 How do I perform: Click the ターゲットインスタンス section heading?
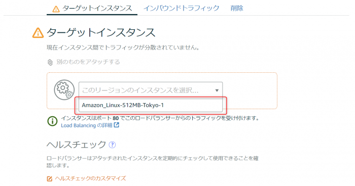point(101,32)
